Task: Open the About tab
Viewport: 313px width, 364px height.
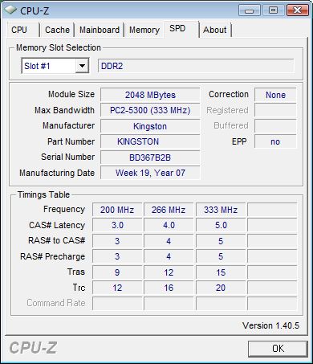Action: 215,30
